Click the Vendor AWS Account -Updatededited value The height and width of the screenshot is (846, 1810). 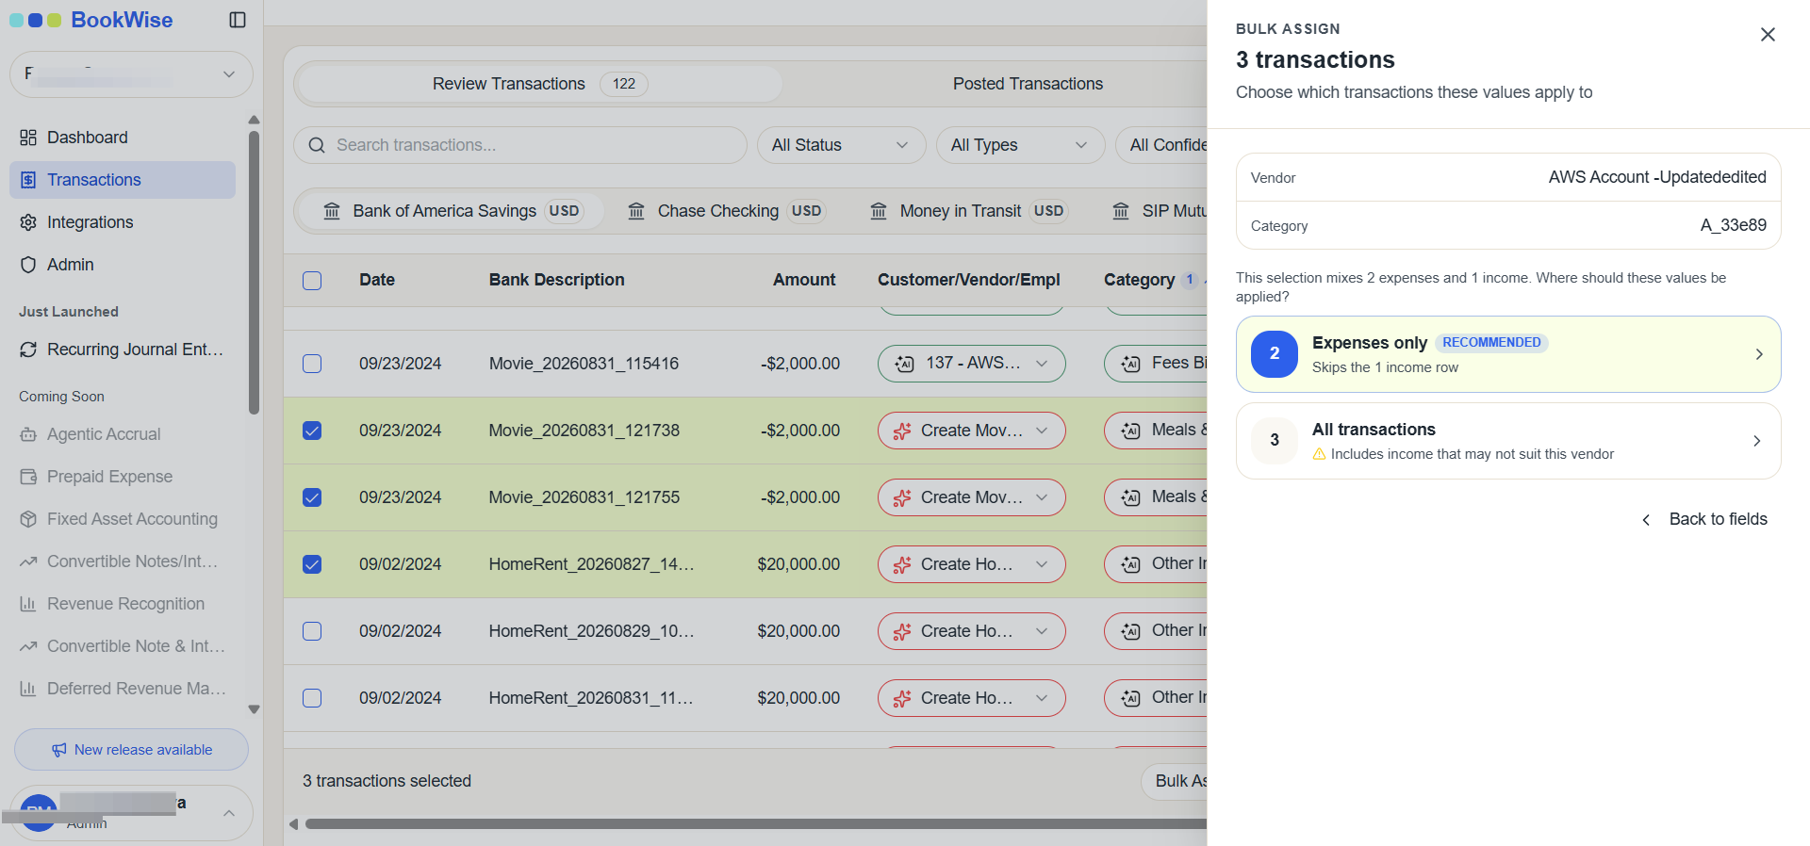click(x=1657, y=177)
